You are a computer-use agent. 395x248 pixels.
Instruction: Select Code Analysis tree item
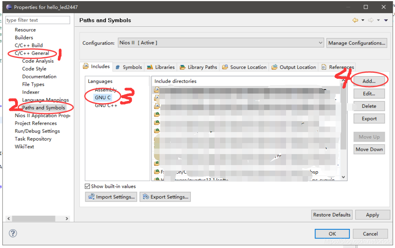coord(38,61)
